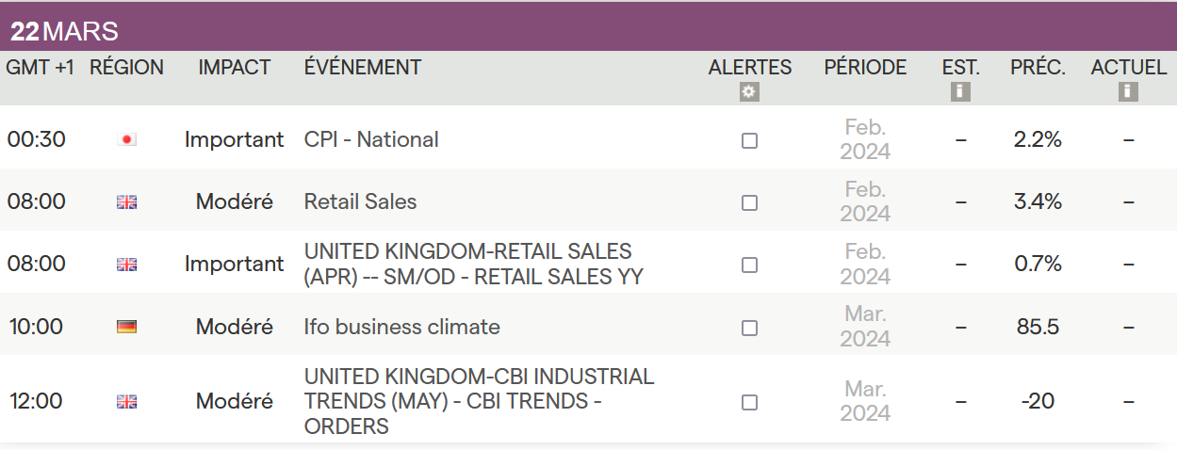Click the PÉRIODE column header

tap(865, 68)
